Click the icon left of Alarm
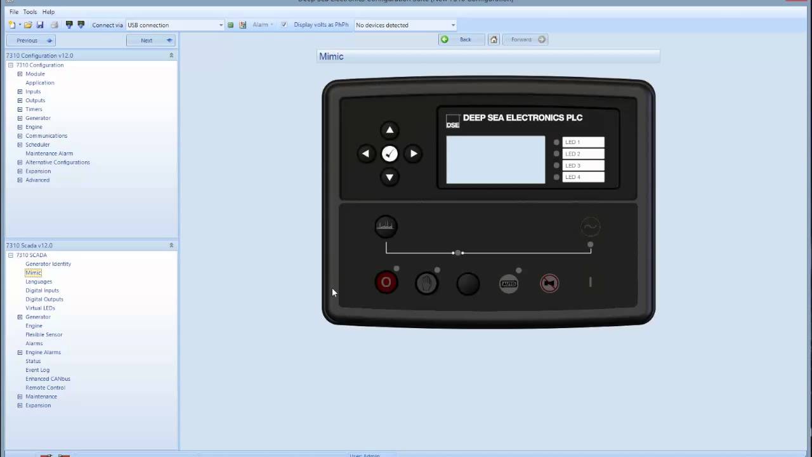This screenshot has width=812, height=457. point(243,25)
